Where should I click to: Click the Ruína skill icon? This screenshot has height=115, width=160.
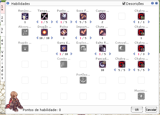64,32
